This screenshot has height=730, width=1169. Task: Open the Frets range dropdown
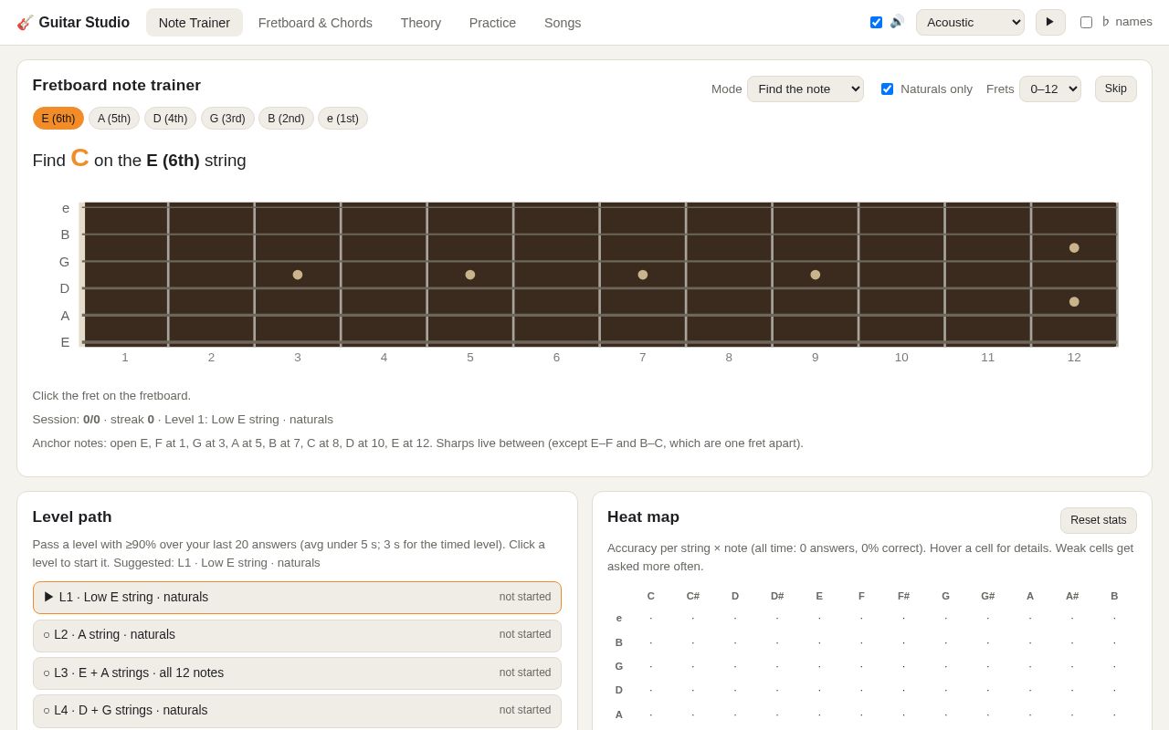[x=1050, y=89]
